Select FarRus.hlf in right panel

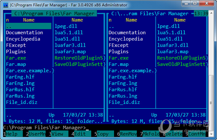click(123, 90)
